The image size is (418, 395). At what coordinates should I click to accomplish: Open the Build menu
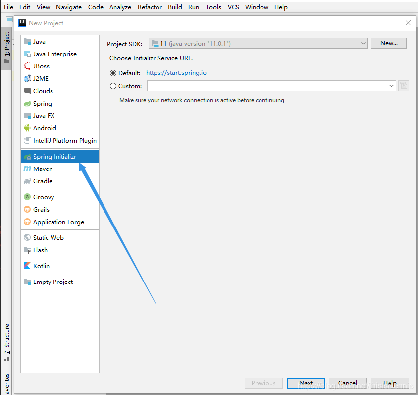pos(175,7)
